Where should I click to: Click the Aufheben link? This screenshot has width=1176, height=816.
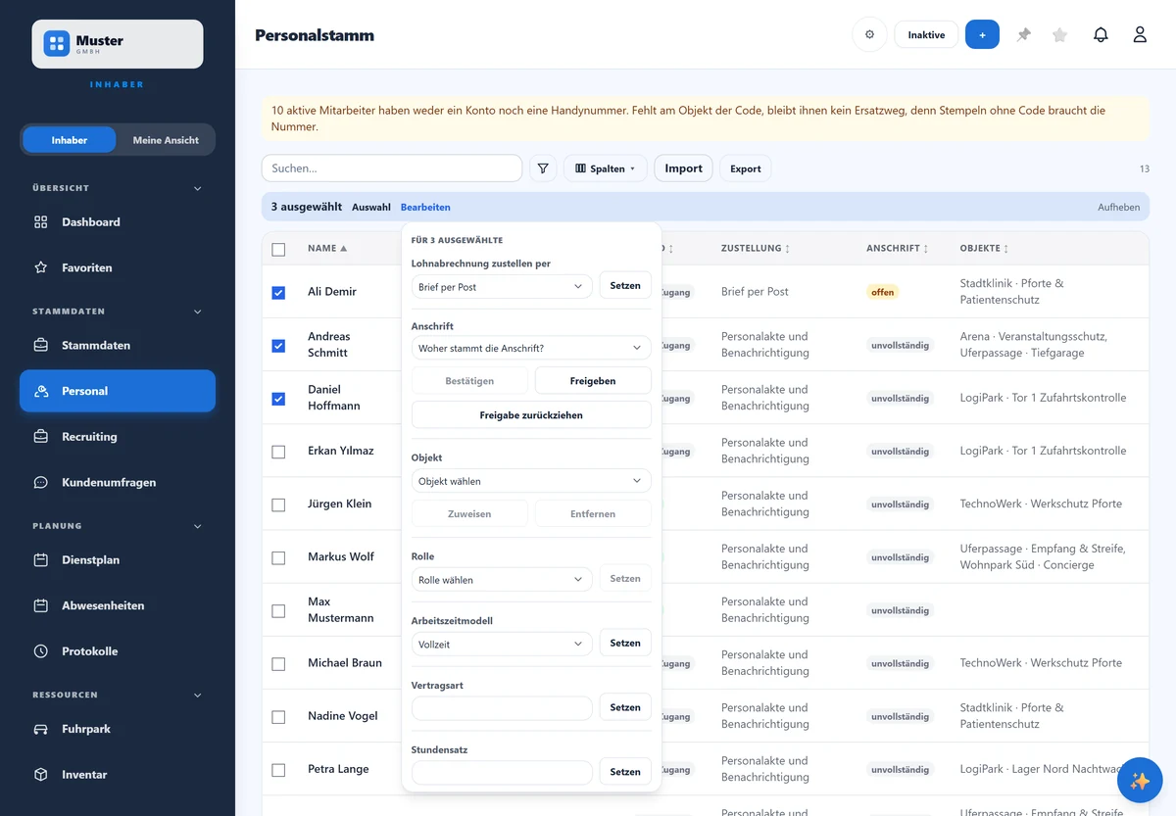[1118, 208]
